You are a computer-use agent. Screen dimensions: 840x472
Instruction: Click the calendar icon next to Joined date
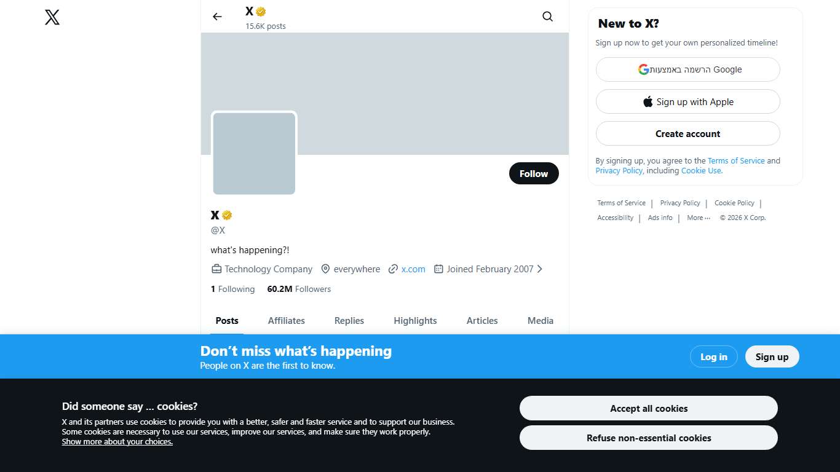(438, 269)
